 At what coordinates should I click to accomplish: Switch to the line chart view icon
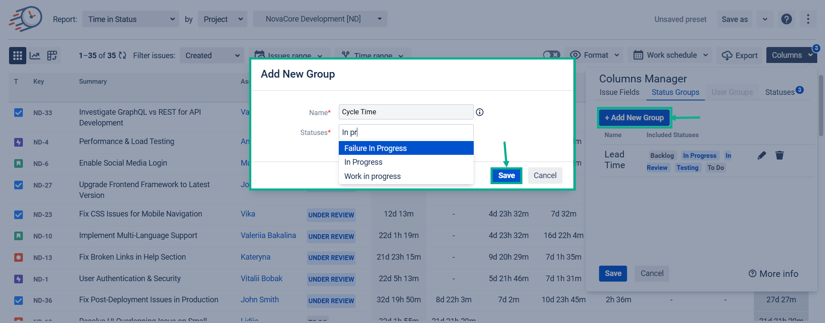(x=35, y=56)
